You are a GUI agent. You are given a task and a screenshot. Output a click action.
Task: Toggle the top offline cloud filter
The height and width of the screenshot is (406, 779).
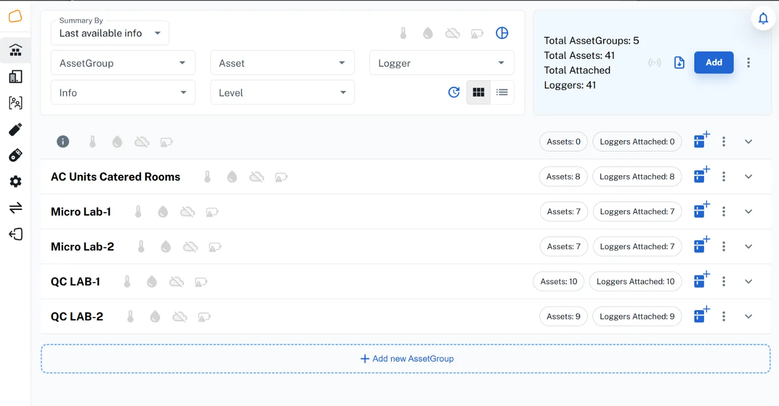(x=453, y=33)
